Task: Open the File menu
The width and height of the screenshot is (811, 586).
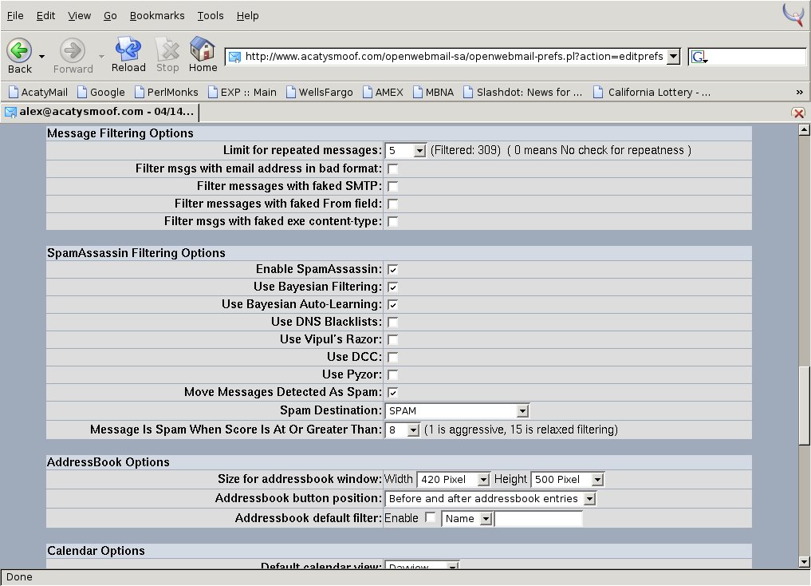Action: [15, 15]
